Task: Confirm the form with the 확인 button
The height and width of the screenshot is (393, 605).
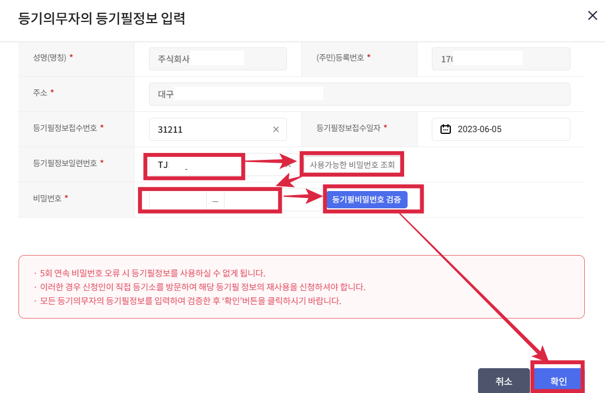Action: point(557,380)
